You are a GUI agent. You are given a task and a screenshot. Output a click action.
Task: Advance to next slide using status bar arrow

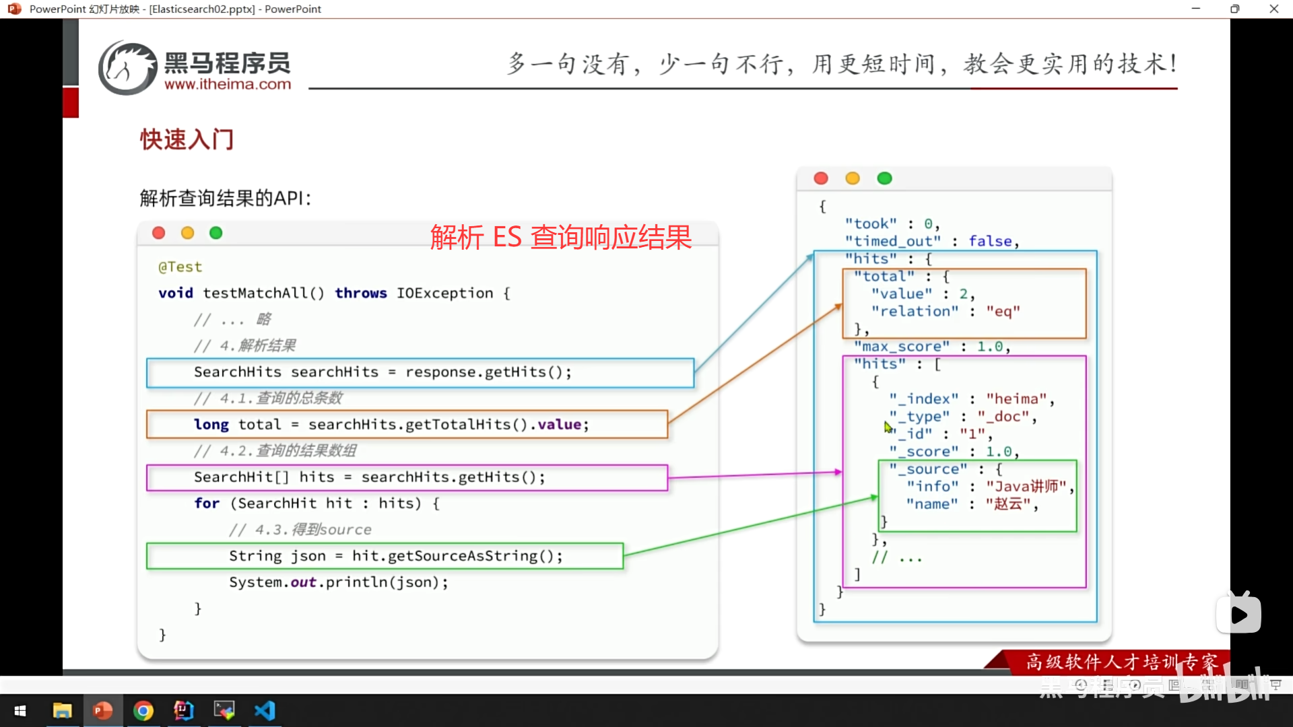click(1135, 685)
